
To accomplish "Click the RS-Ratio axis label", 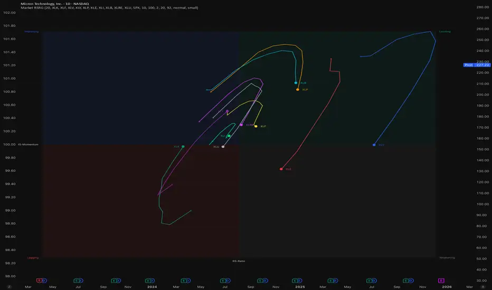I will 239,261.
